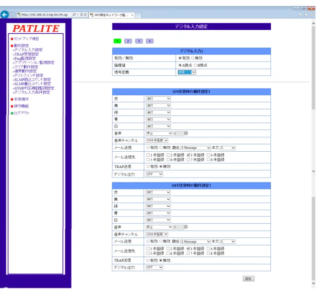This screenshot has width=317, height=296.
Task: Open クリア動作設定 sidebar link
Action: tap(26, 67)
